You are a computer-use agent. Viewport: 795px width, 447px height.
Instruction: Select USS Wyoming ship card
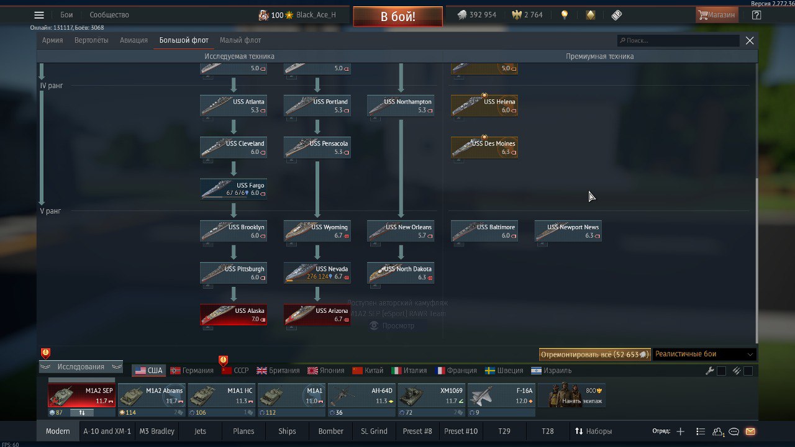tap(317, 231)
